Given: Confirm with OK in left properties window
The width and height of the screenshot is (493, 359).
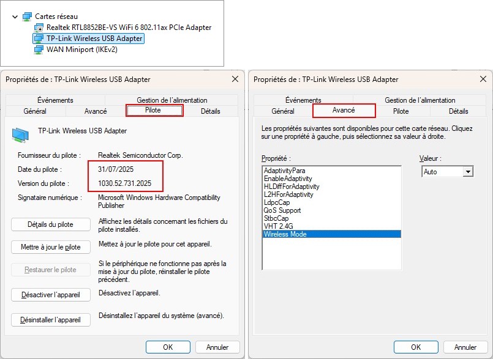Looking at the screenshot, I should click(168, 347).
